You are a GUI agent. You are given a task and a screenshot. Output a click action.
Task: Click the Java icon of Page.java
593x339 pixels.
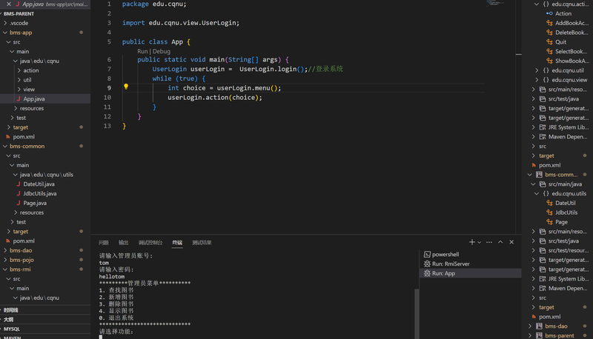click(18, 203)
